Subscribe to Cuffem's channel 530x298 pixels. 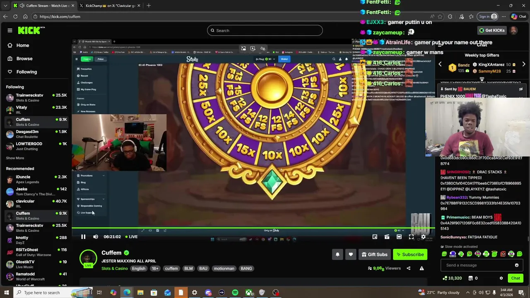coord(410,255)
